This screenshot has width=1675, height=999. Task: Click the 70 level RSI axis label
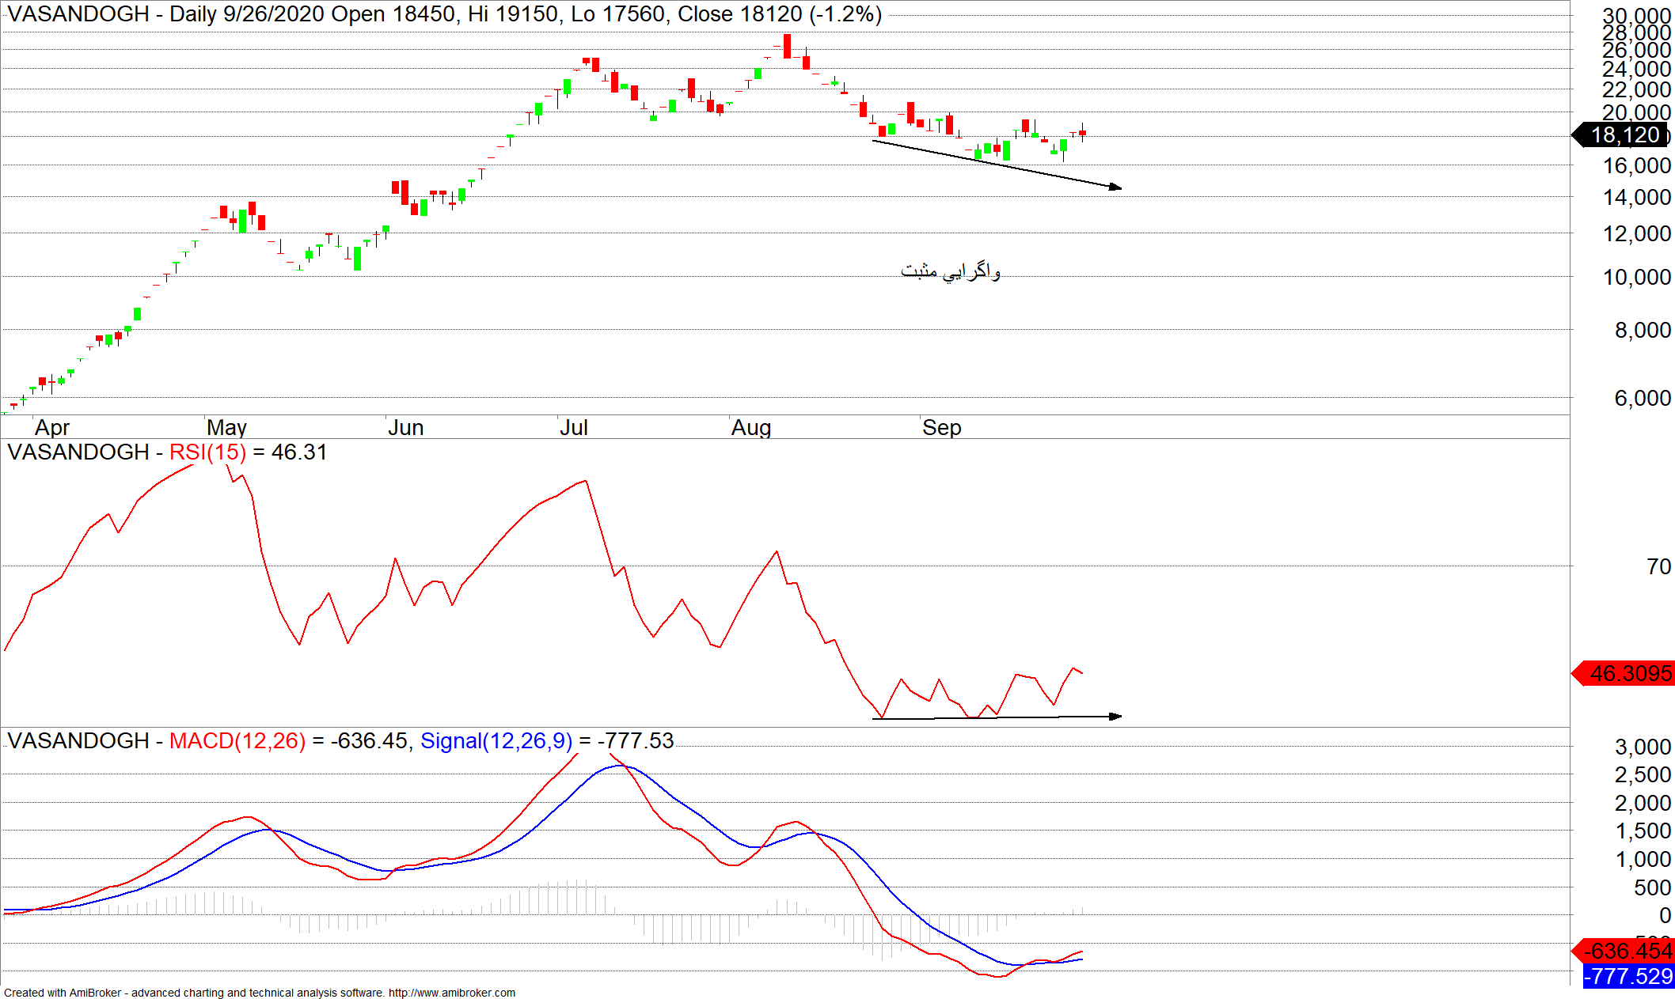1658,567
